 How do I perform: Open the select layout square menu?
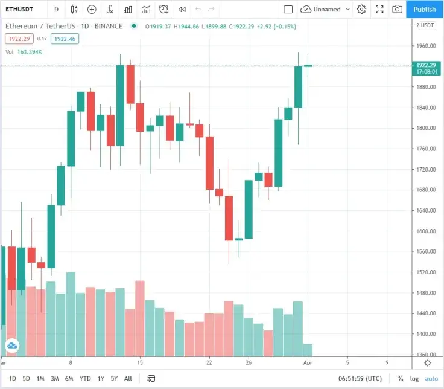pyautogui.click(x=288, y=9)
